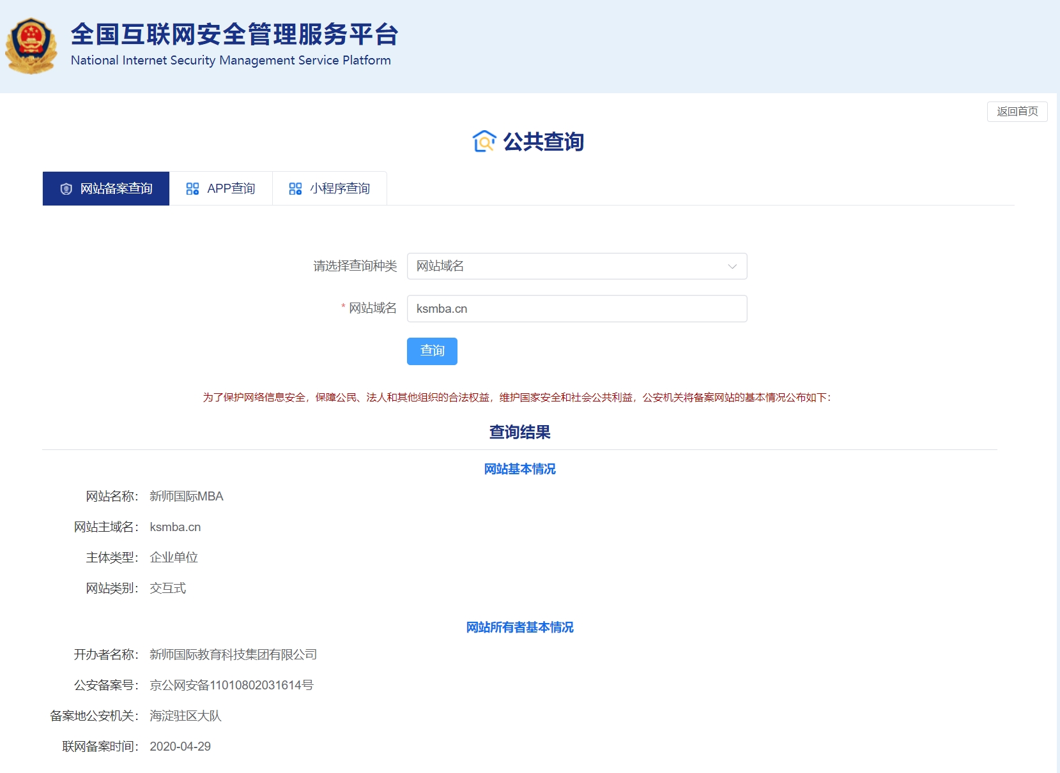This screenshot has height=773, width=1060.
Task: Click 返回首页 to return to homepage
Action: 1017,112
